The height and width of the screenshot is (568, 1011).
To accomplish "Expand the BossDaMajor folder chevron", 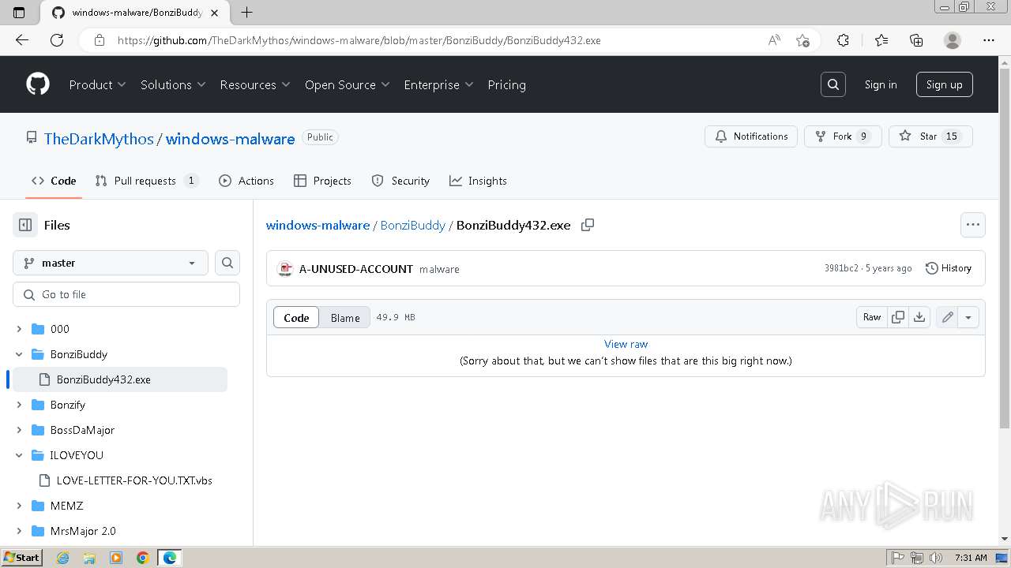I will point(19,430).
